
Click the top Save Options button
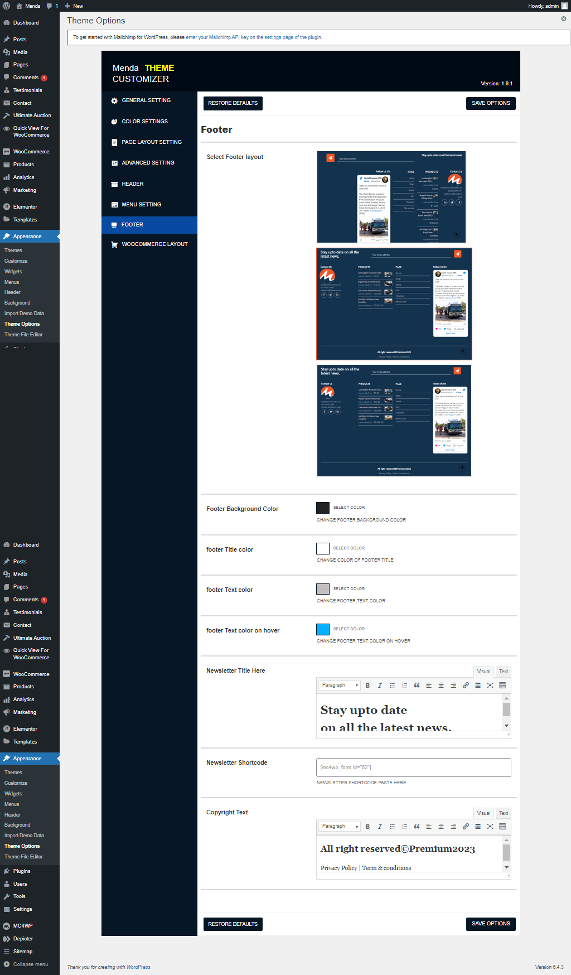pos(491,103)
